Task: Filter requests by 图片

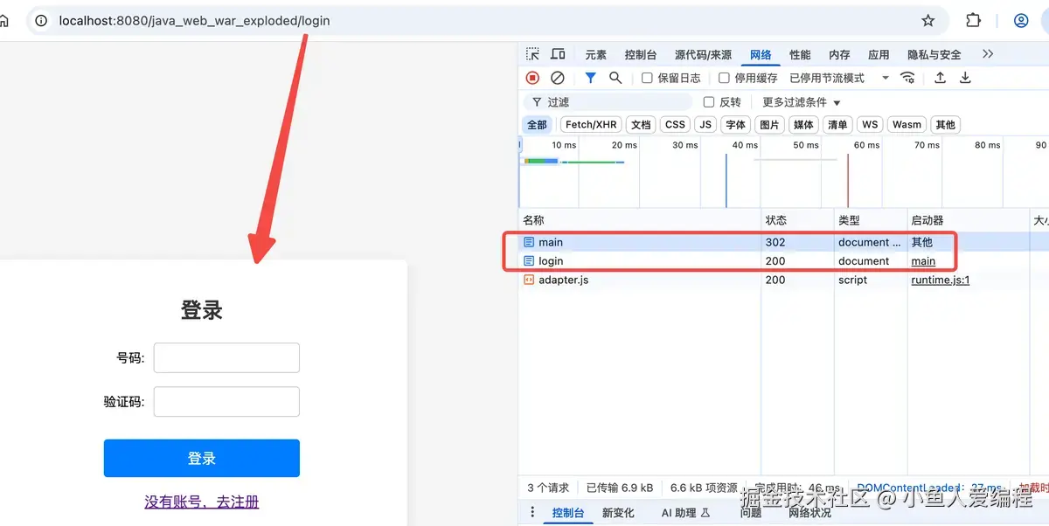Action: coord(769,125)
